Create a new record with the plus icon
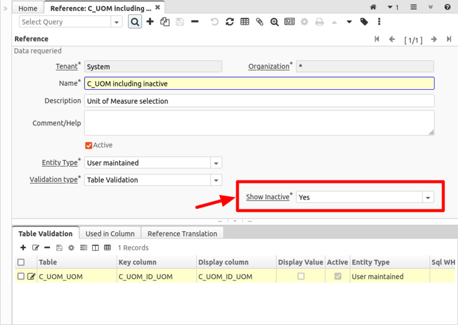Image resolution: width=458 pixels, height=325 pixels. click(150, 22)
